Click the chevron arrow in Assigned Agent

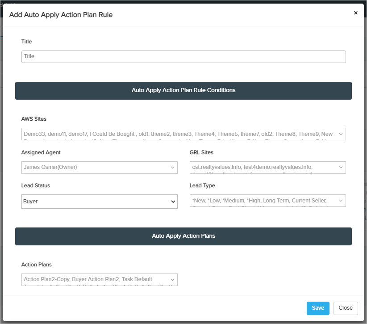click(173, 168)
